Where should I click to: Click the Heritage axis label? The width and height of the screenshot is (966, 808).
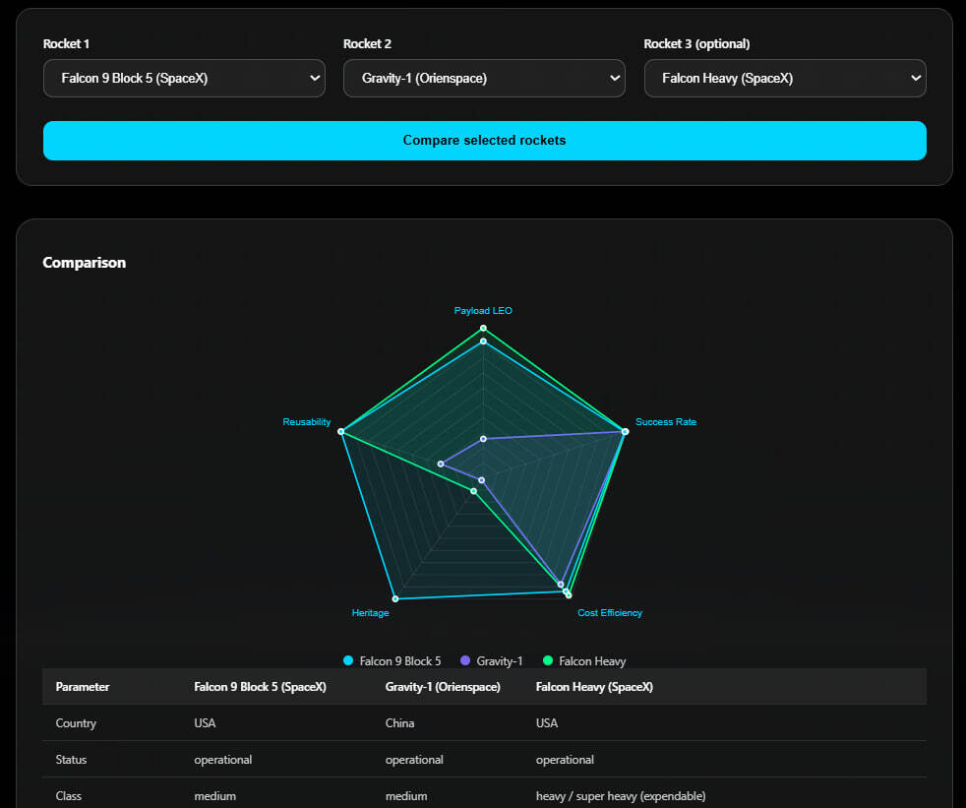370,612
